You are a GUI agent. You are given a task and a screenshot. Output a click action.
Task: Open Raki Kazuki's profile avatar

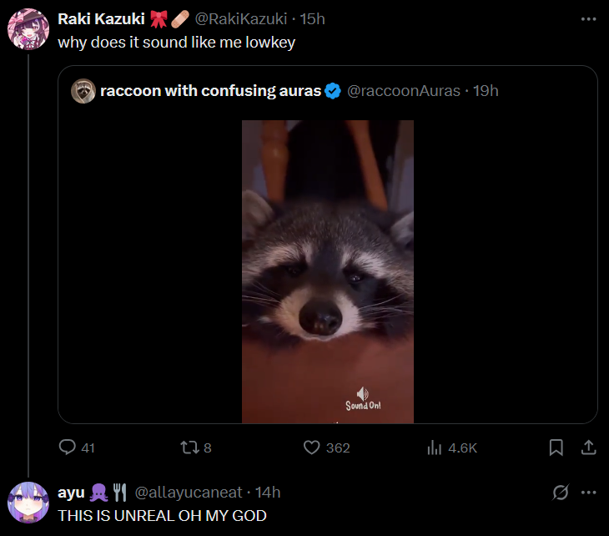[28, 29]
